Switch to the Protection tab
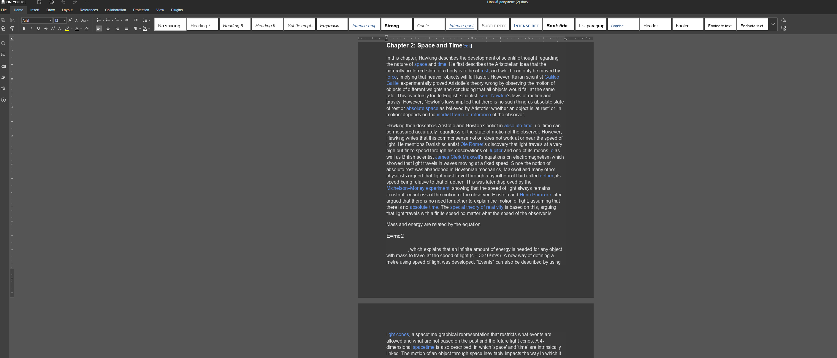 click(x=141, y=10)
